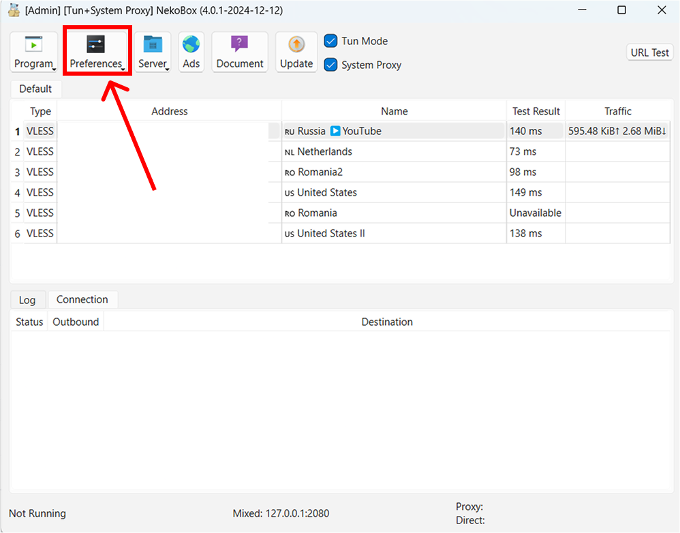Select the Log tab

coord(27,300)
